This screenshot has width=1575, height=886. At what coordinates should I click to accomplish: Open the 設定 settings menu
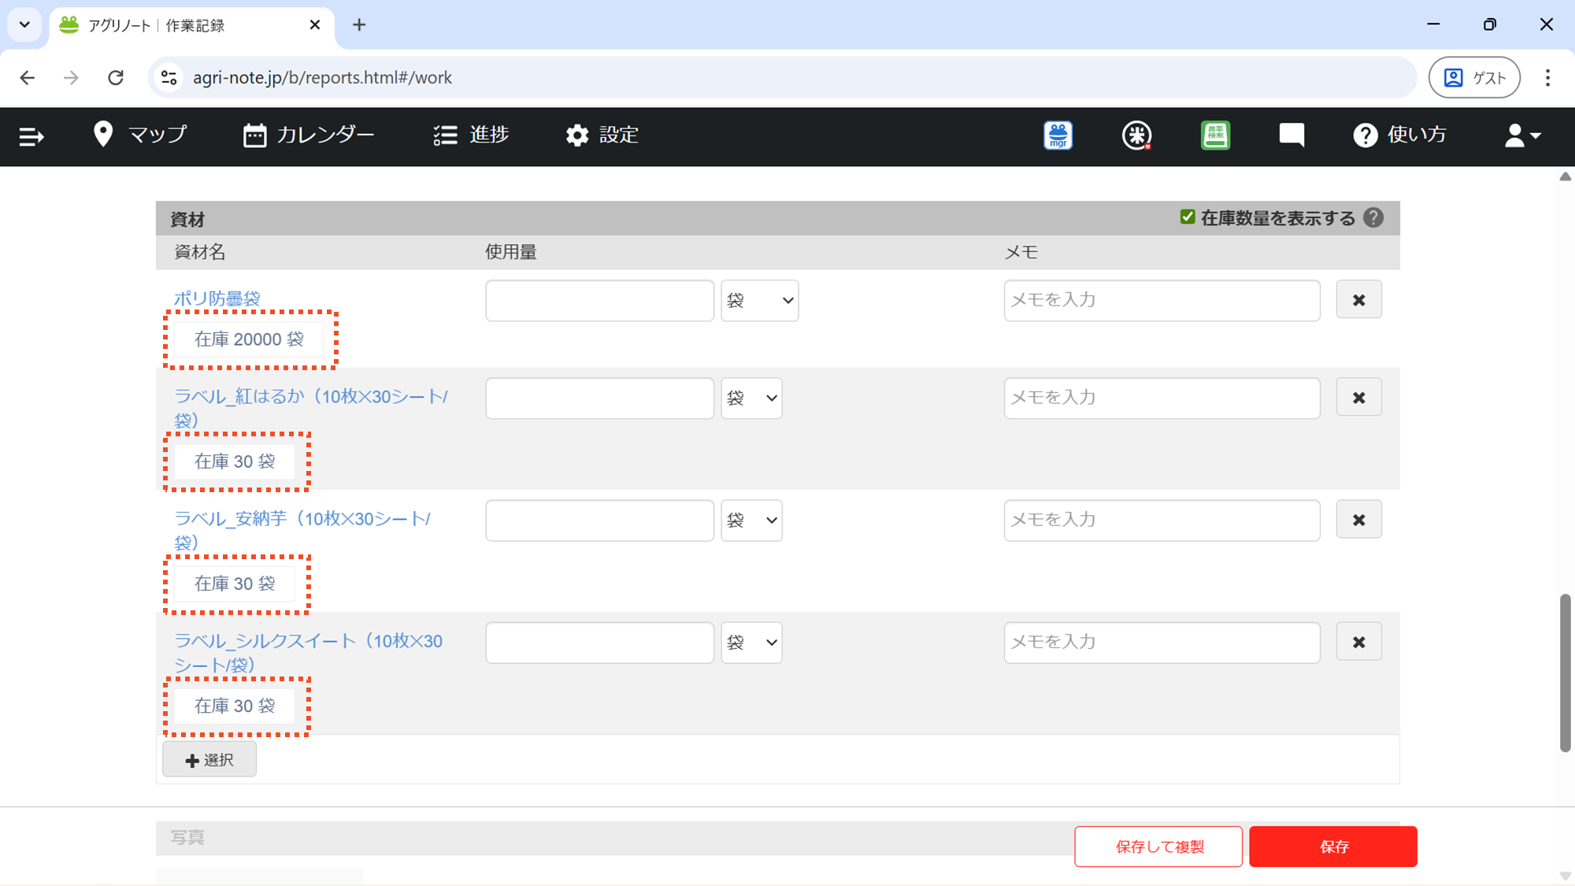(x=602, y=135)
